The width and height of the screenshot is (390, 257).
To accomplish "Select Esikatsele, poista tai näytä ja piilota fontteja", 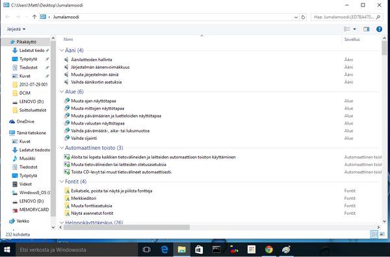I will 108,191.
